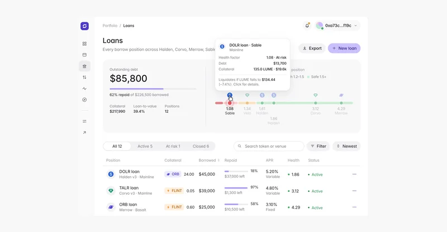Open the settings sliders icon in sidebar
This screenshot has width=447, height=232.
[84, 121]
